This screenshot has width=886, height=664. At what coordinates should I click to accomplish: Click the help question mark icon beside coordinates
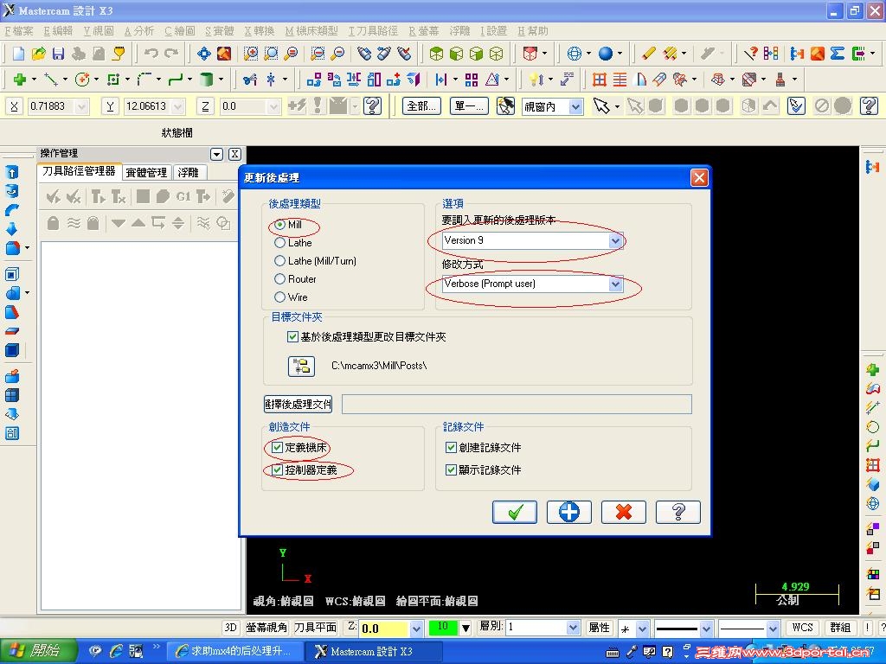click(372, 105)
